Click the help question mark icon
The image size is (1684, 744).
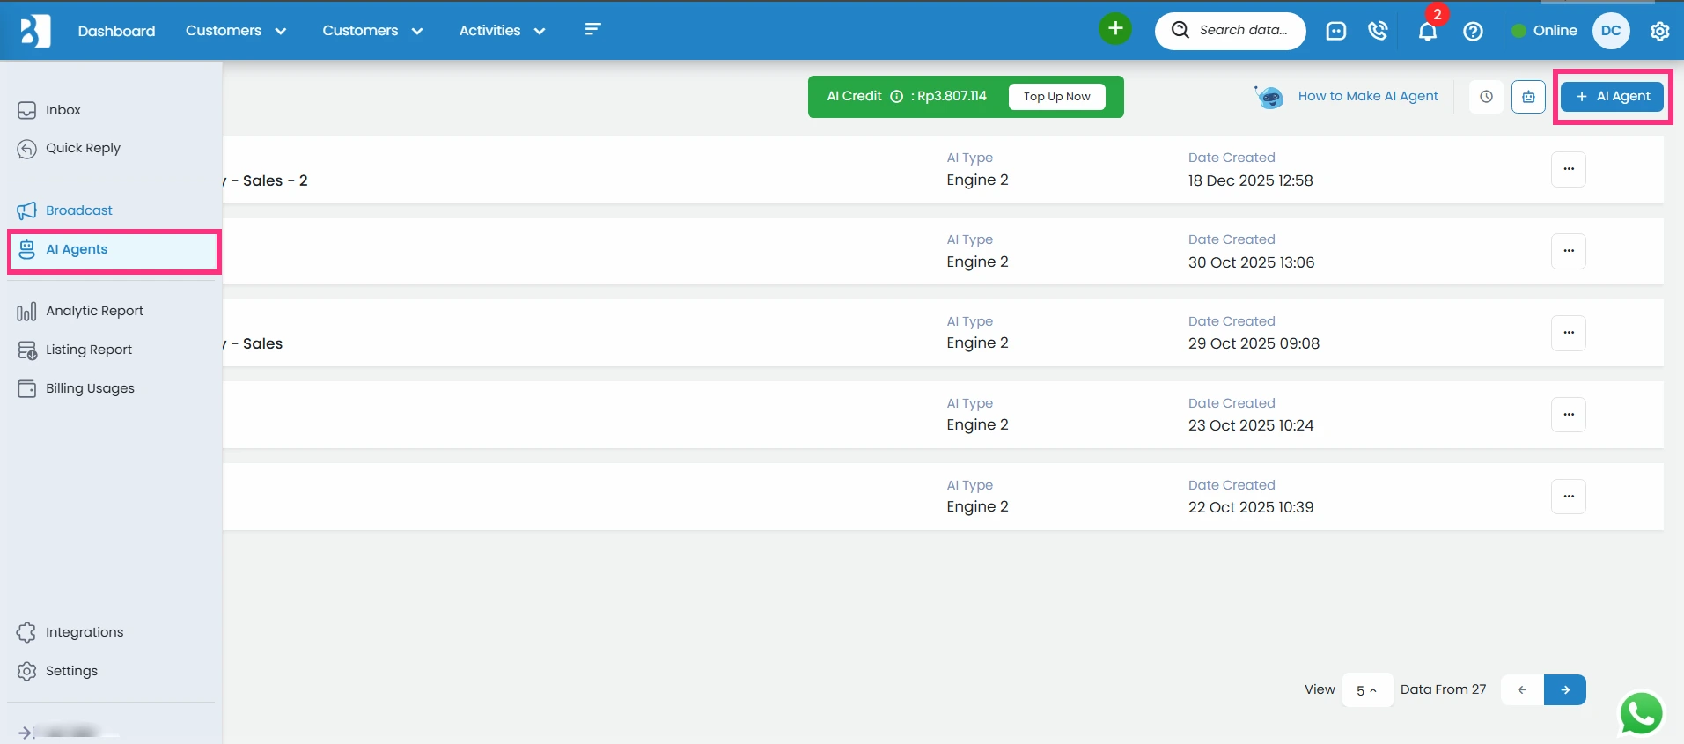click(x=1473, y=31)
